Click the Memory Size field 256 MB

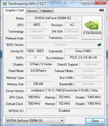tap(38, 84)
